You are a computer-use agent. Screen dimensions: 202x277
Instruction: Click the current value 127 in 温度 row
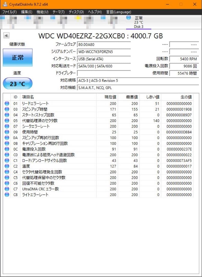coord(113,166)
